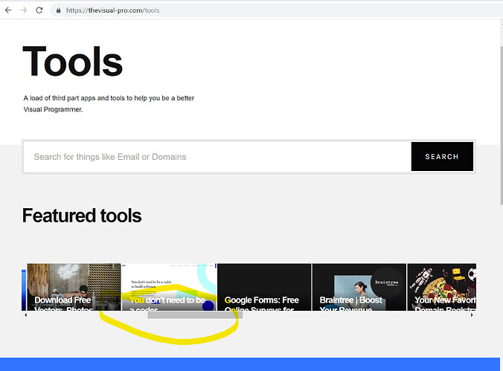Open the You don't need to be a coder card
Screen dimensions: 503x371
click(169, 287)
